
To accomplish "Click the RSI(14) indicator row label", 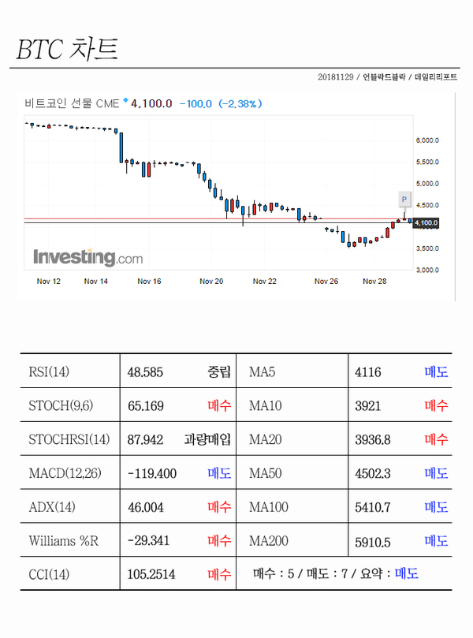I will point(49,371).
